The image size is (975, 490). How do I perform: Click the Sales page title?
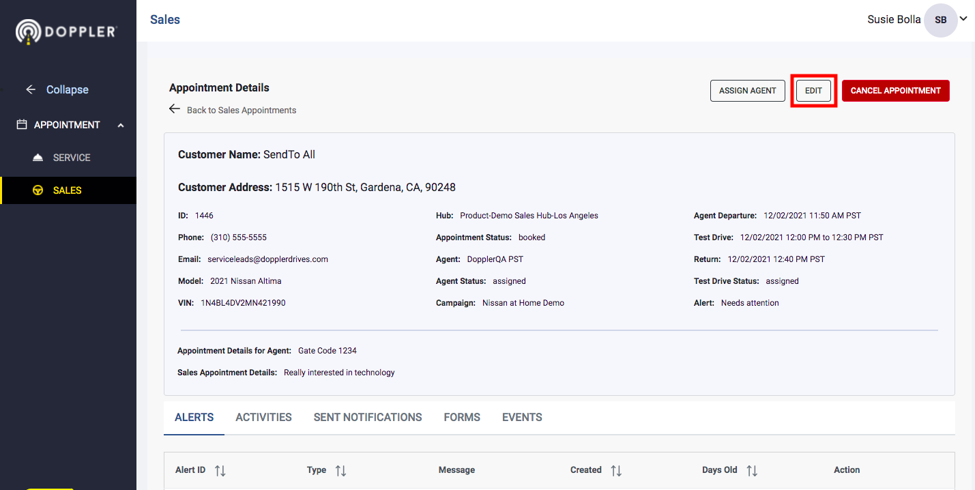(165, 20)
